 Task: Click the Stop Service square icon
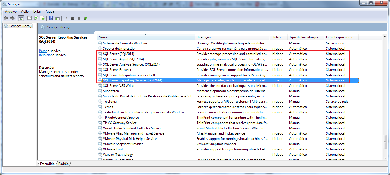tap(73, 18)
